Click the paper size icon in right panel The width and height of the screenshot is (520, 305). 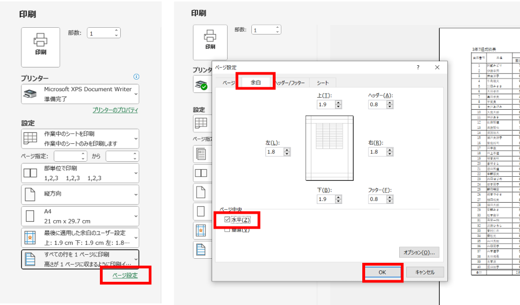coord(201,211)
